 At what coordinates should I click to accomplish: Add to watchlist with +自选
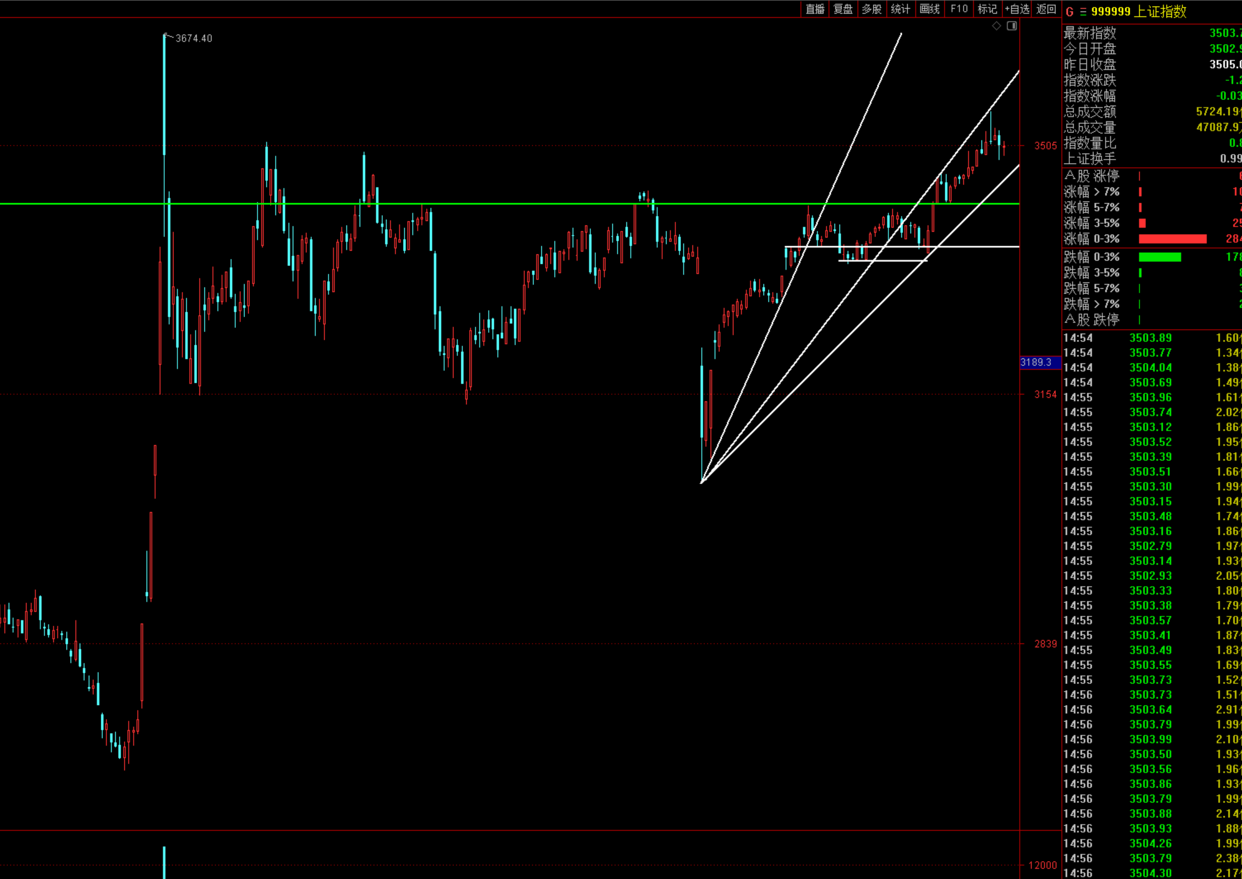[x=1016, y=9]
